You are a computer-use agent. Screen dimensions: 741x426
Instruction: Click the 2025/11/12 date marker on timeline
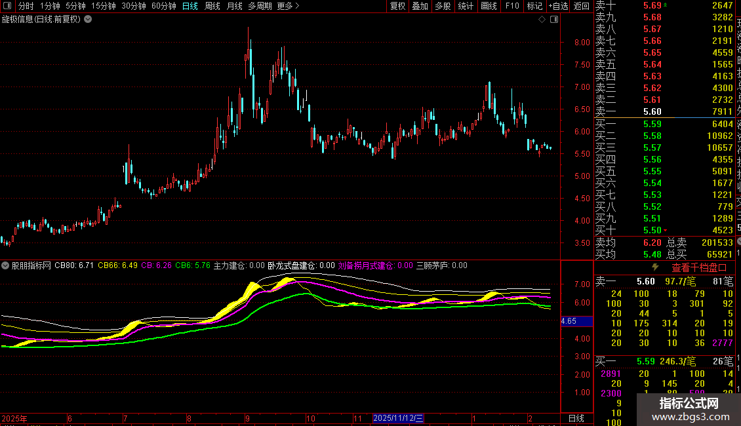pyautogui.click(x=399, y=418)
